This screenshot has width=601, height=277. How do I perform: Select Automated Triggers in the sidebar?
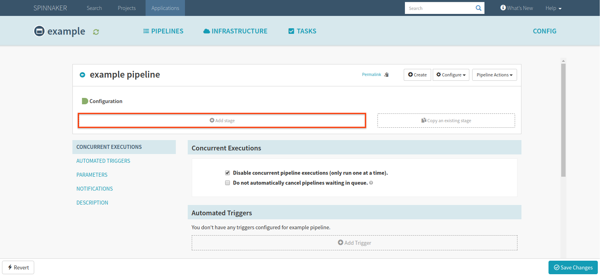[x=103, y=161]
